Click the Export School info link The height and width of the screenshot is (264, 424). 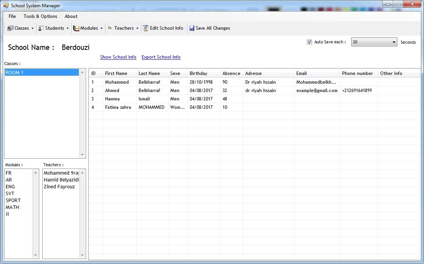161,57
